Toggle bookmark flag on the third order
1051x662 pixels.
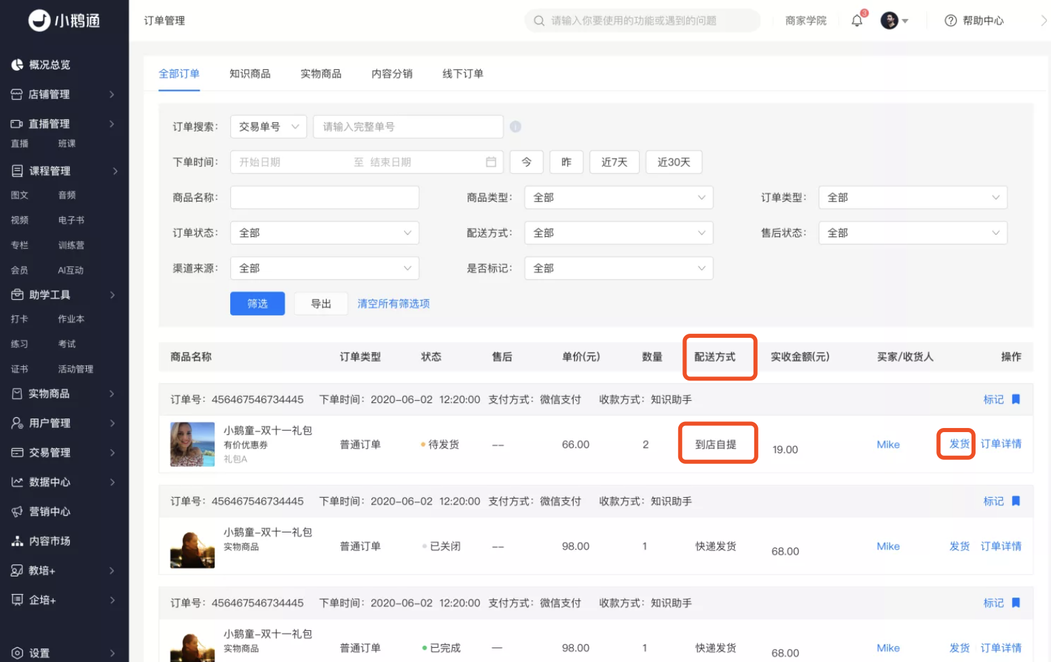coord(1016,603)
